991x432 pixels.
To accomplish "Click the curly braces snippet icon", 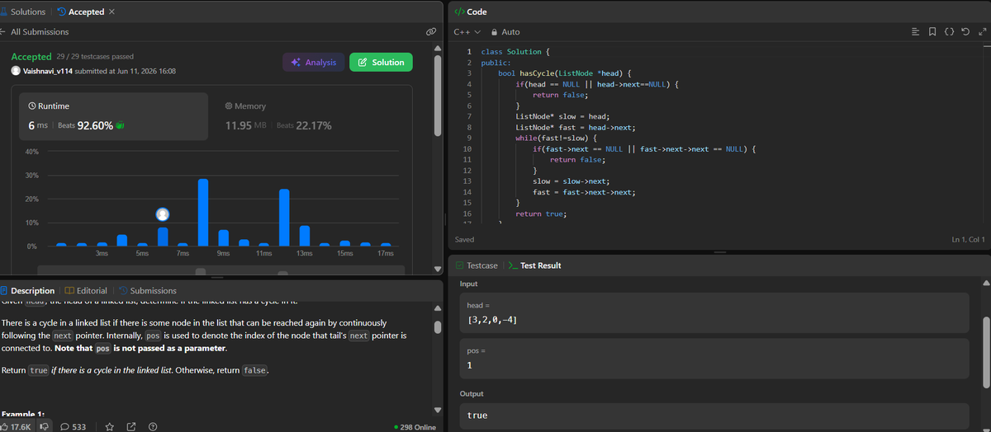I will [x=949, y=32].
